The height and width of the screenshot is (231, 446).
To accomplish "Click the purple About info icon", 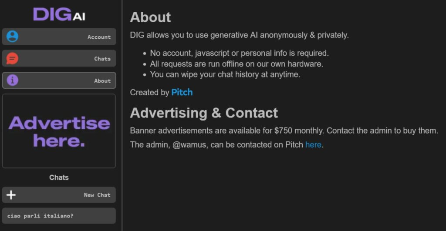I will point(13,80).
